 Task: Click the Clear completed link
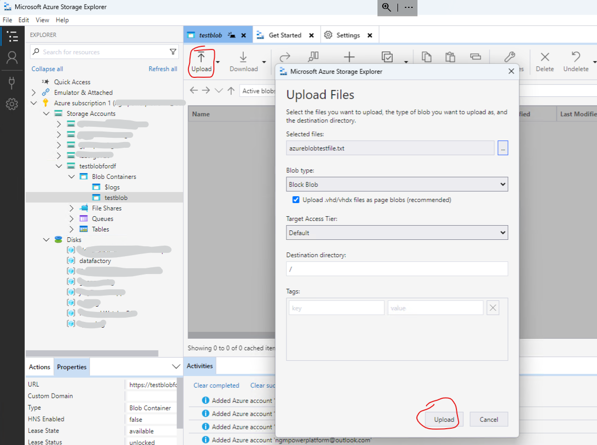pos(216,385)
